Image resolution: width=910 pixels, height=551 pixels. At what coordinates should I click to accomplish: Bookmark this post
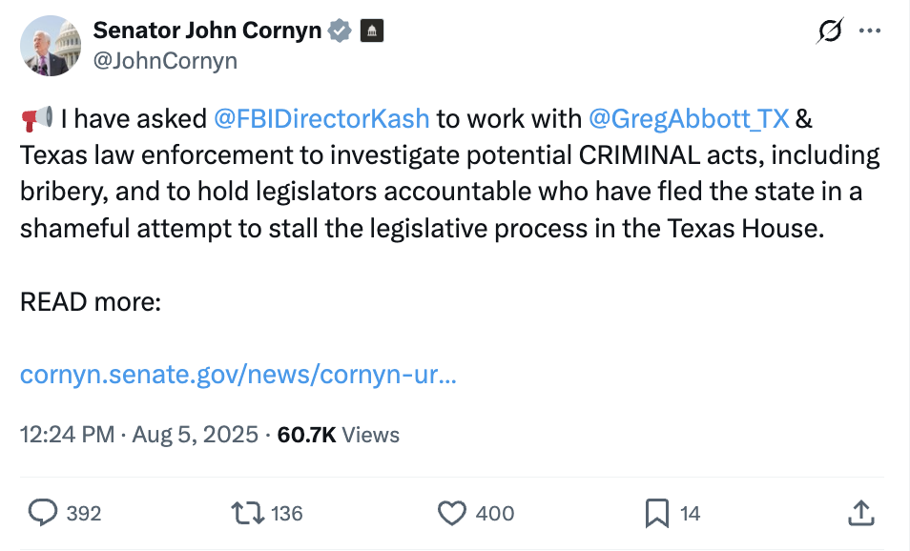[x=657, y=513]
